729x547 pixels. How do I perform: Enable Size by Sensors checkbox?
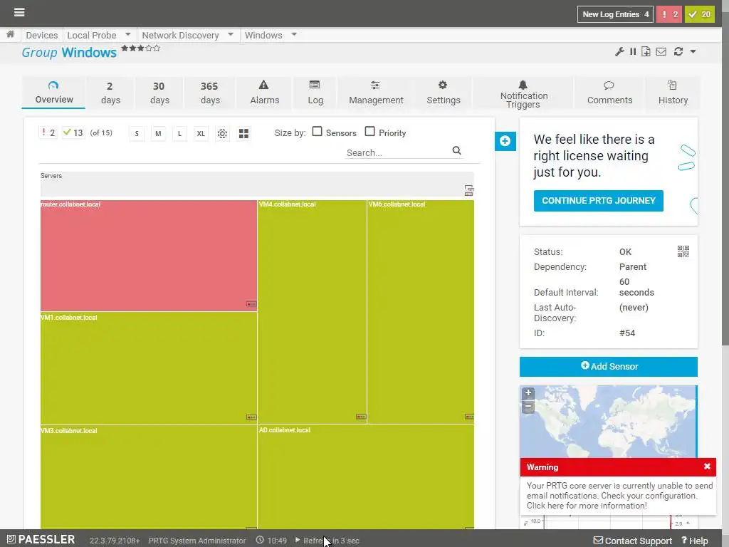(317, 132)
